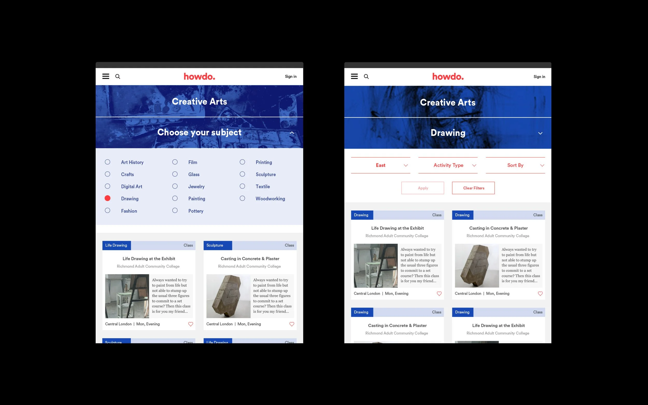648x405 pixels.
Task: Favorite Casting in Concrete heart, left screen
Action: [292, 324]
